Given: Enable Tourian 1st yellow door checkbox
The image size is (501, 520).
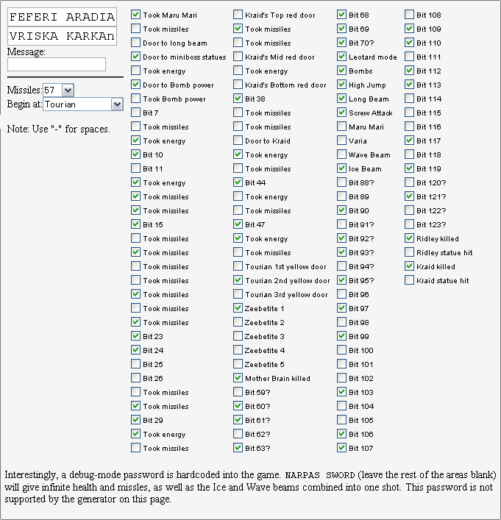Looking at the screenshot, I should click(238, 266).
